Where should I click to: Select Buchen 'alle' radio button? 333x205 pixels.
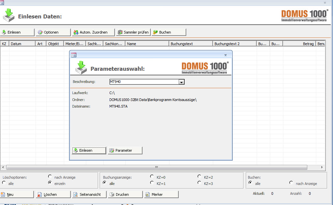coord(250,183)
